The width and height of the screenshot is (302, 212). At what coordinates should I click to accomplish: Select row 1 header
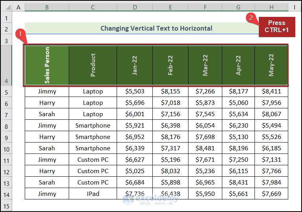click(6, 18)
